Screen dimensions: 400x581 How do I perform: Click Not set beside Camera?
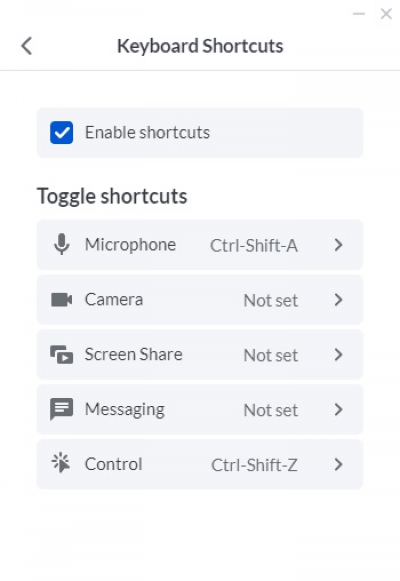[x=270, y=301]
